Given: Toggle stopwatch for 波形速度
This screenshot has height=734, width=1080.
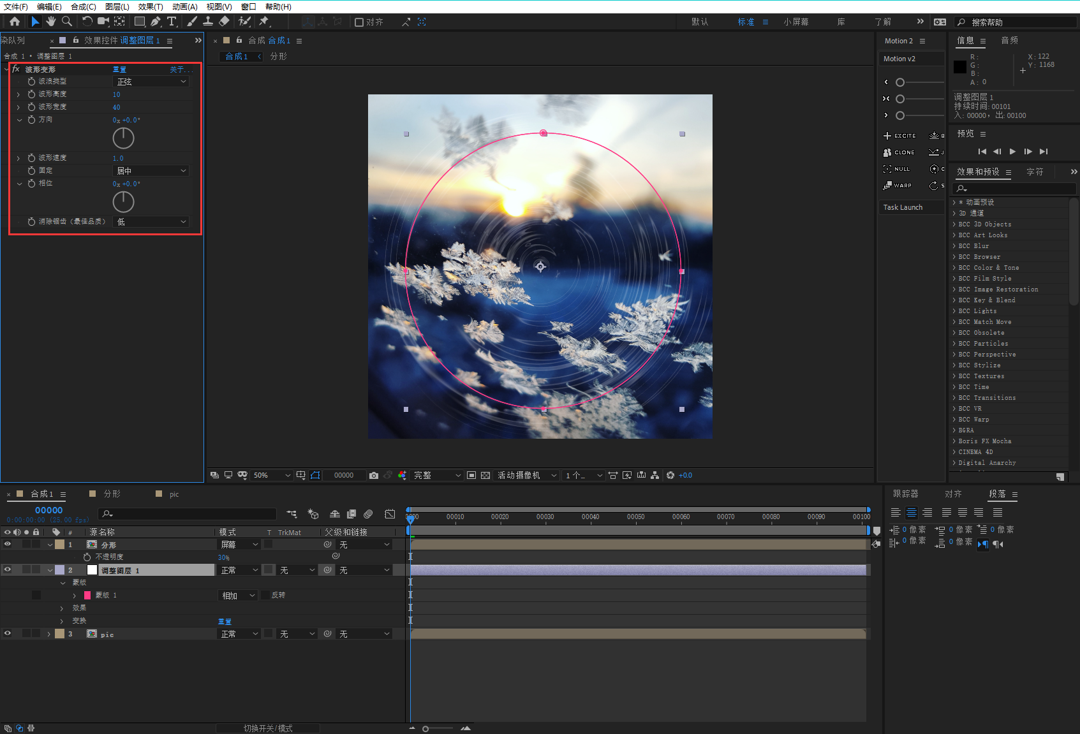Looking at the screenshot, I should pos(31,158).
